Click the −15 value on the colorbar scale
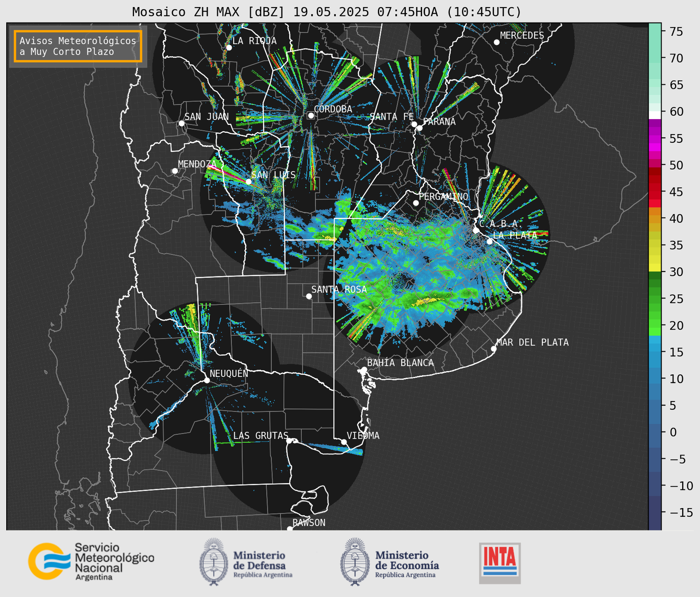 click(681, 513)
